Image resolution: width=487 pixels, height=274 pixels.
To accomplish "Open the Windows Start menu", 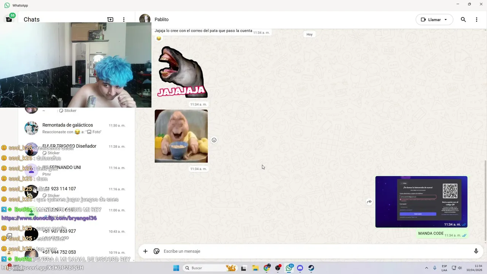I will click(x=176, y=268).
